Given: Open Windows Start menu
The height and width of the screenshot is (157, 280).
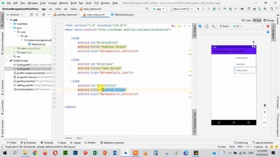Looking at the screenshot, I should pyautogui.click(x=5, y=153).
